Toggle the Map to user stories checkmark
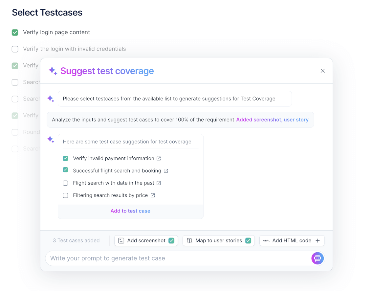 coord(248,240)
